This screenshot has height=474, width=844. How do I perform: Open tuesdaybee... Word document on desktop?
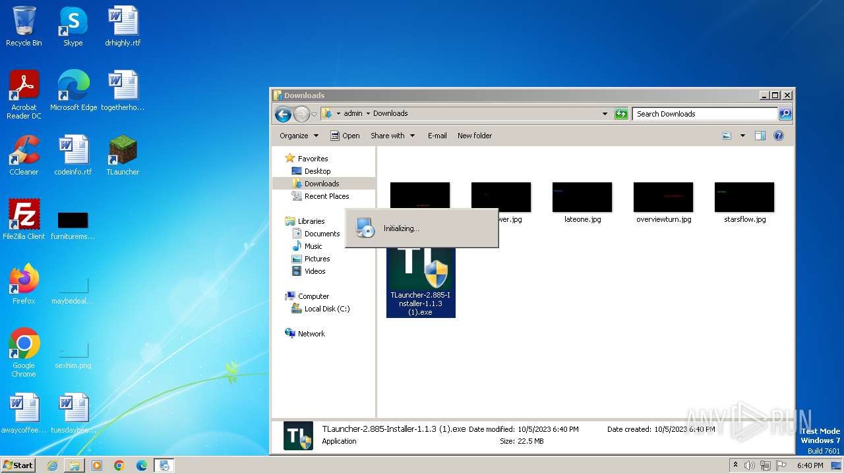(x=73, y=413)
